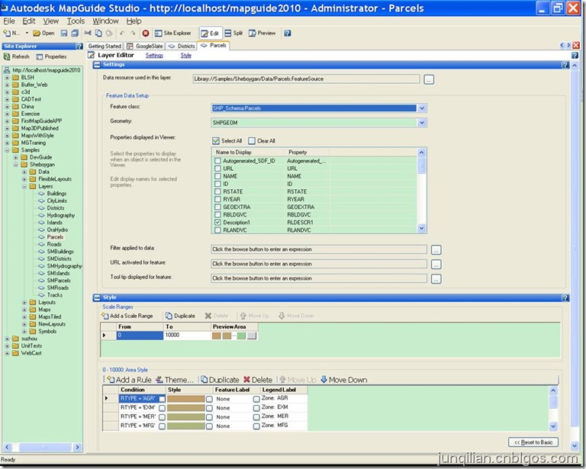This screenshot has width=586, height=469.
Task: Click the Filter applied to data field
Action: (x=319, y=249)
